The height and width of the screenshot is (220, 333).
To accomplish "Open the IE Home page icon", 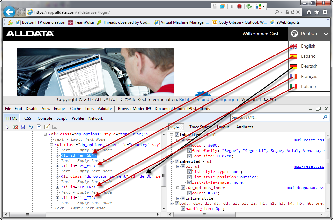I will 309,12.
